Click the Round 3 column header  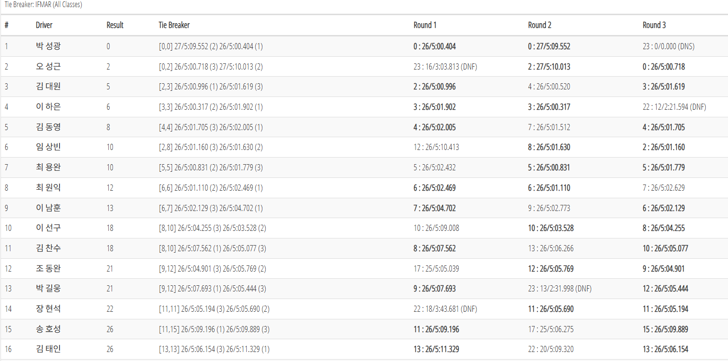pos(654,25)
